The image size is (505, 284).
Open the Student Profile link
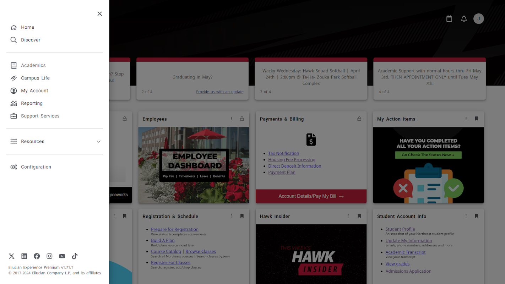[x=400, y=229]
